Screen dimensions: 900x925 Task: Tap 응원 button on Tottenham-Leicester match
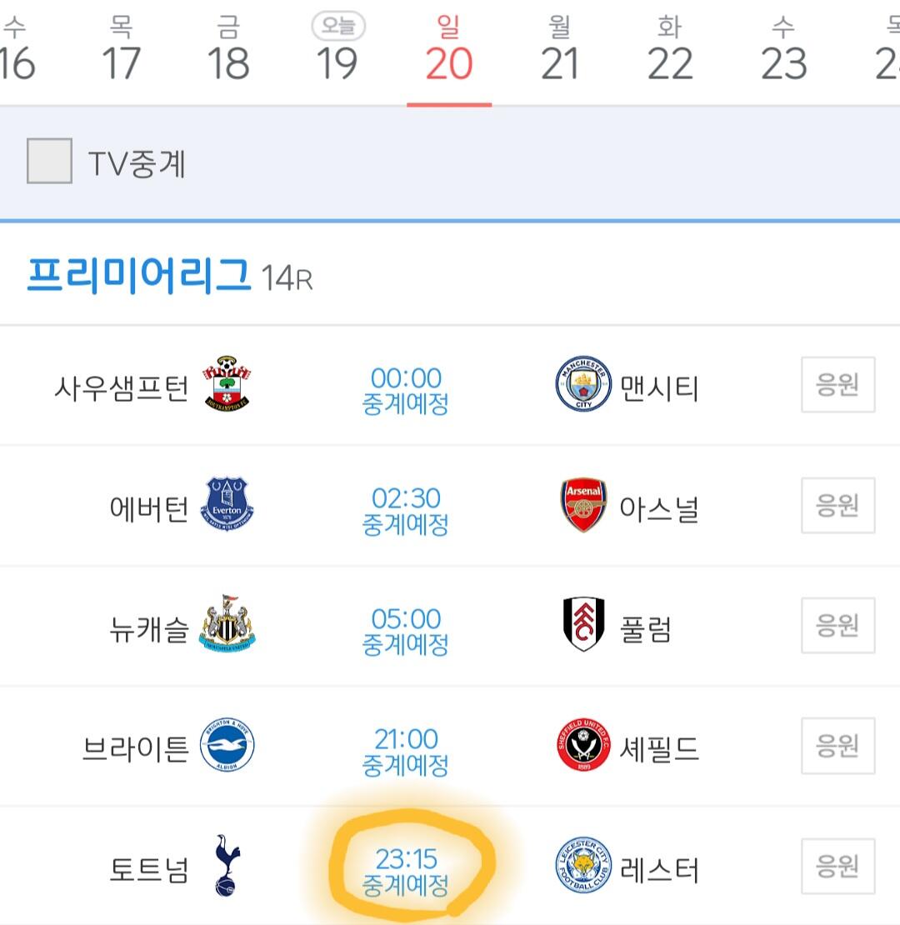(837, 866)
